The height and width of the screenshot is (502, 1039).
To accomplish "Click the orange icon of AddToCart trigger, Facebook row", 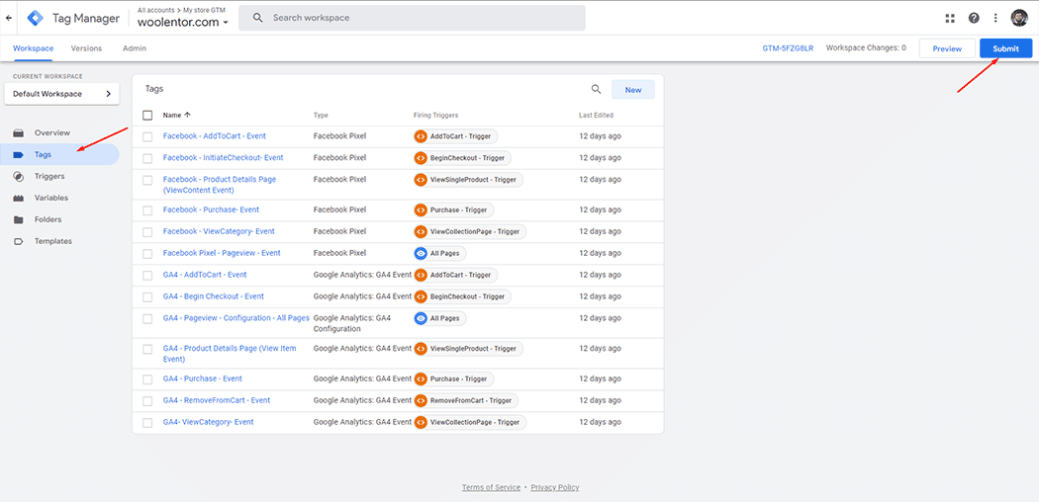I will point(421,136).
